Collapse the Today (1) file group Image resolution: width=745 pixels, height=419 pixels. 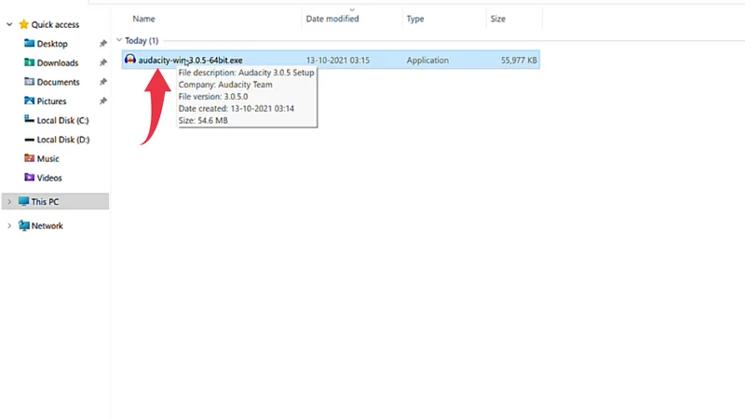click(118, 41)
